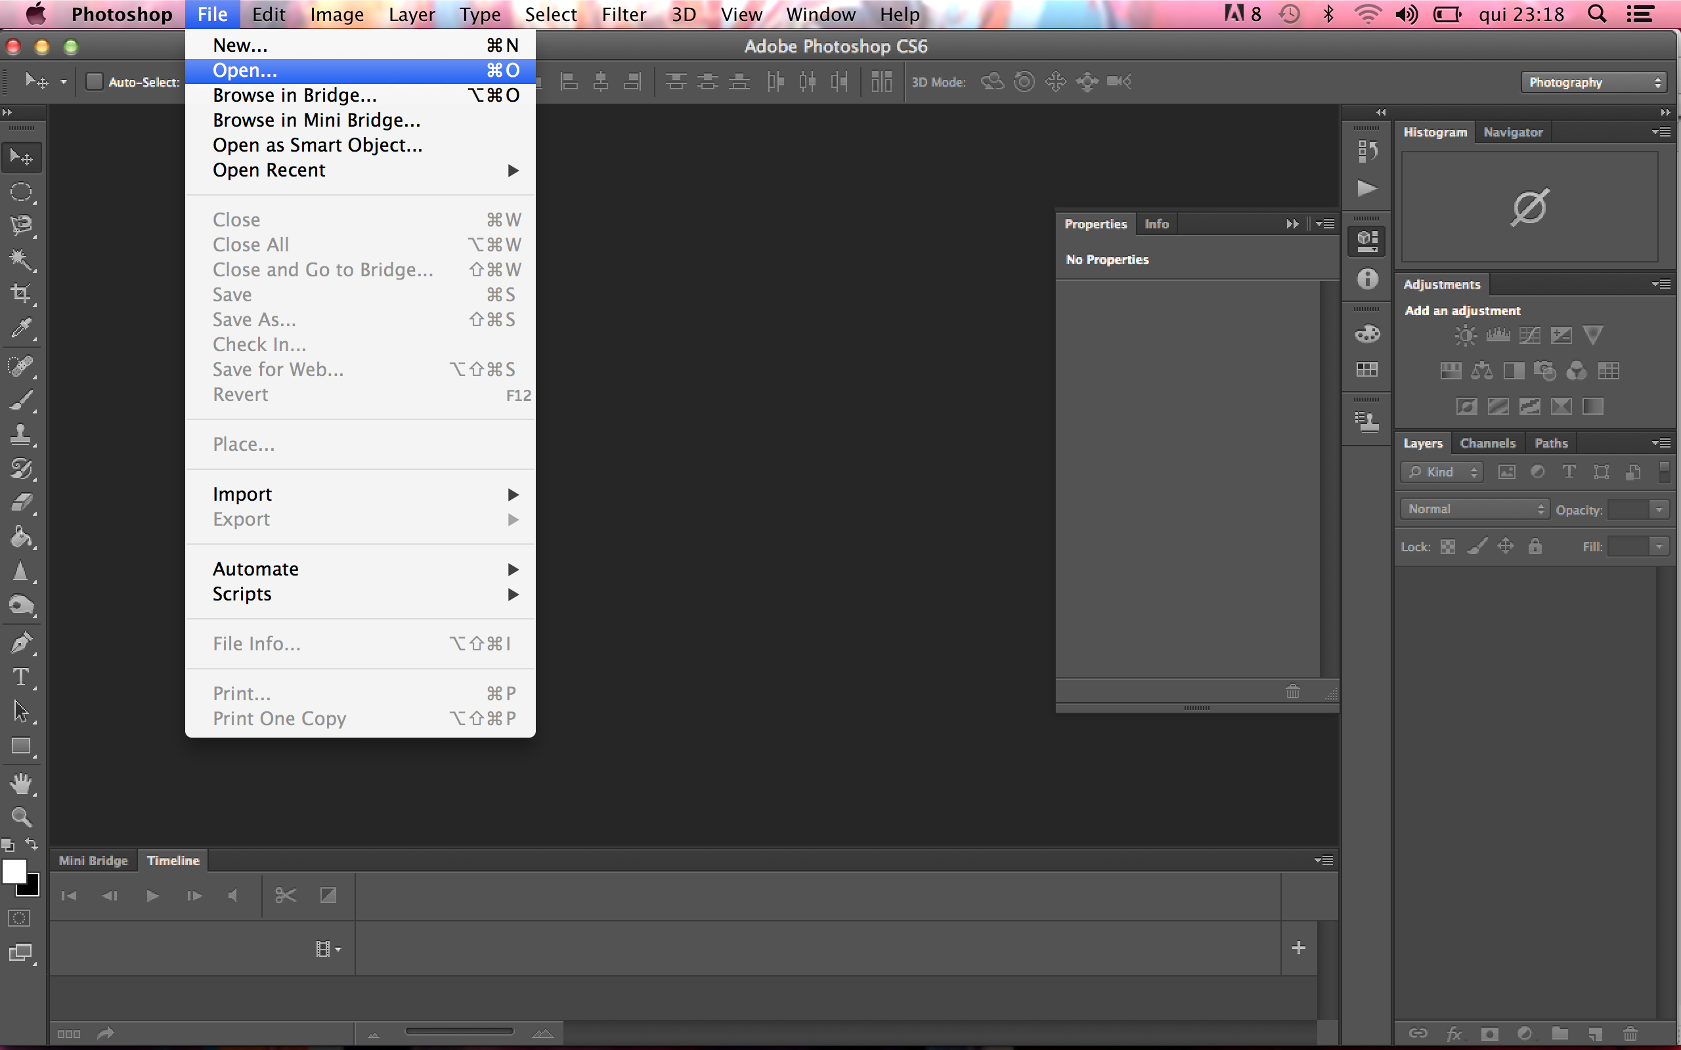The image size is (1681, 1050).
Task: Open the Kind layer filter dropdown
Action: (1442, 472)
